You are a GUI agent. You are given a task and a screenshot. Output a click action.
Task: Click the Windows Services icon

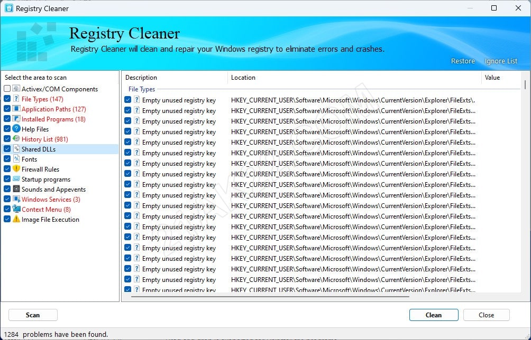pyautogui.click(x=16, y=199)
